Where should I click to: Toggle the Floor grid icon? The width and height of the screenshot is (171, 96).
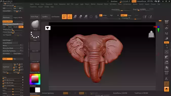coord(166,28)
